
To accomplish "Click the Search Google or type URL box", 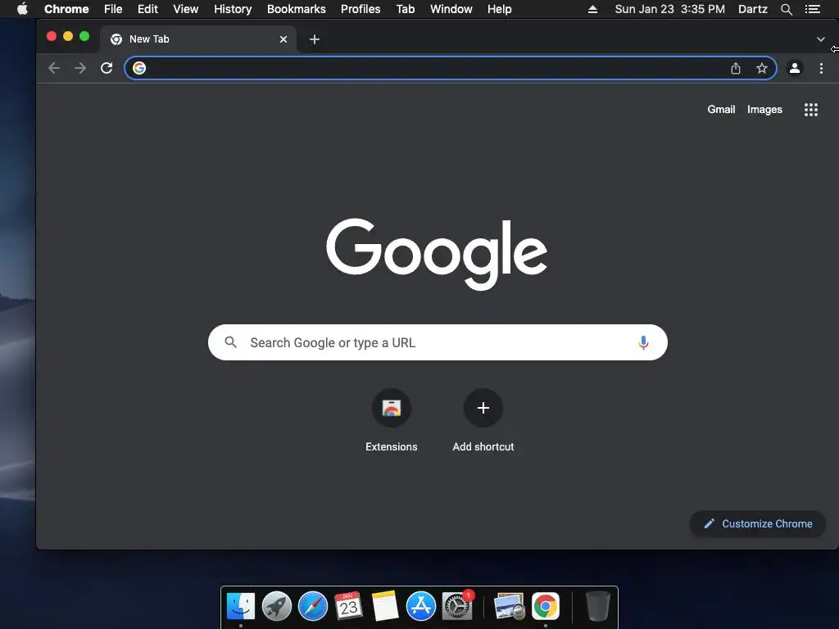I will [438, 342].
